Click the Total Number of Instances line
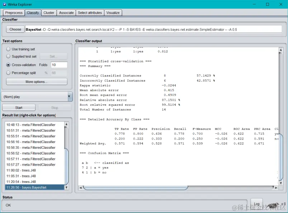The image size is (288, 213). [123, 109]
